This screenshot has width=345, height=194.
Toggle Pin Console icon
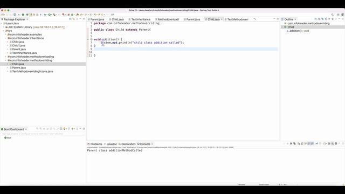[316, 144]
